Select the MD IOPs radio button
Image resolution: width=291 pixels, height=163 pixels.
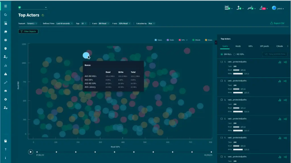pyautogui.click(x=234, y=54)
